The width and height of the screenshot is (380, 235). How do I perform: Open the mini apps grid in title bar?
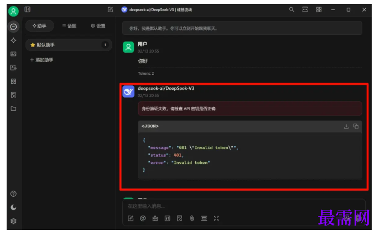tap(319, 9)
